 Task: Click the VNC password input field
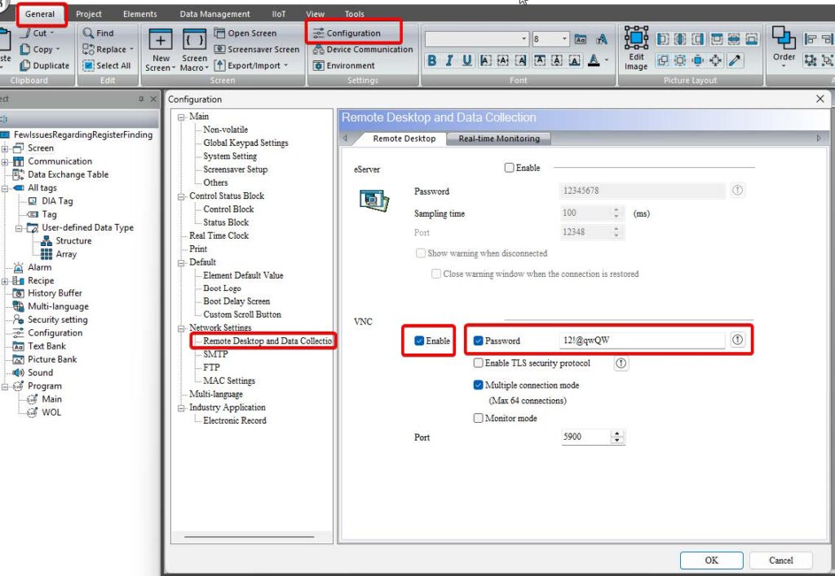point(641,341)
